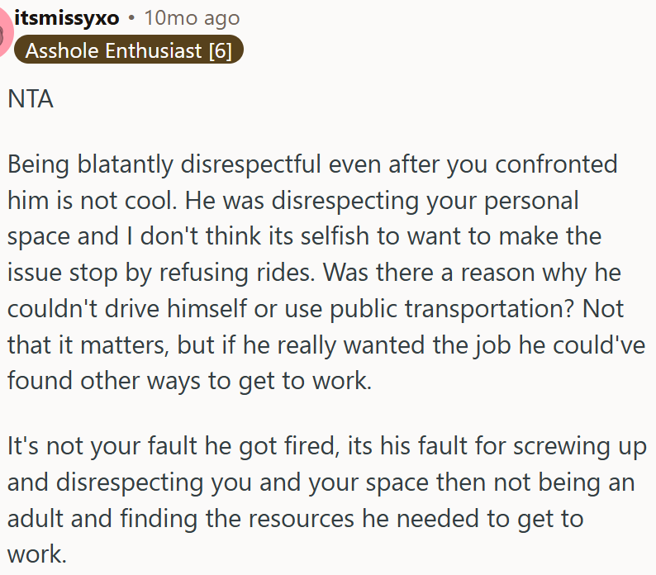Click the line starting 'issue stop by refusing'

314,273
